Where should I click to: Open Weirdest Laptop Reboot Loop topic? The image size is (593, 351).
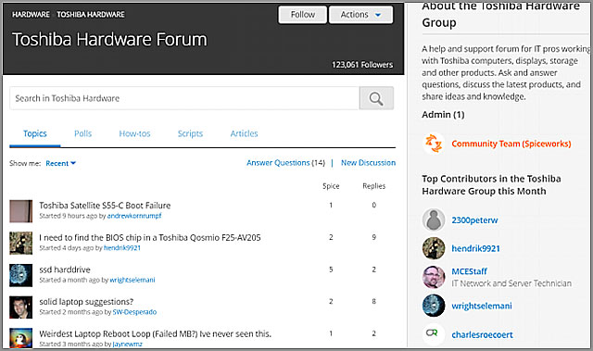(x=155, y=333)
